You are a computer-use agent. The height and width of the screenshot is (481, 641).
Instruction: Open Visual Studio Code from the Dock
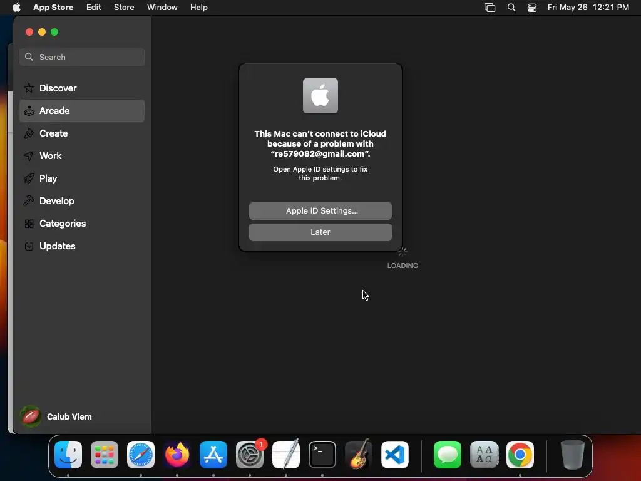tap(395, 455)
